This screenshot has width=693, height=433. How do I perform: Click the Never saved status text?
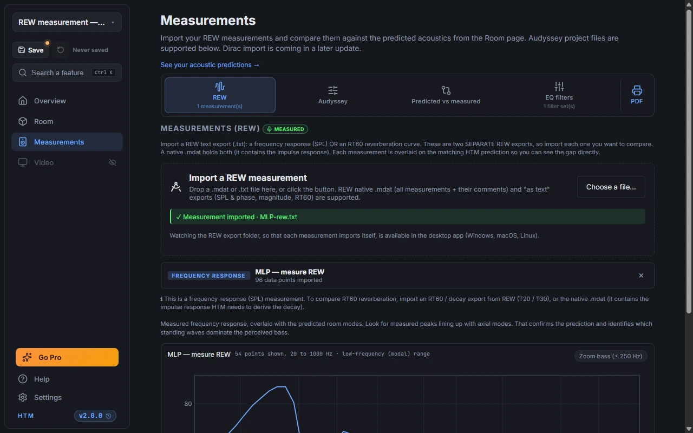90,50
